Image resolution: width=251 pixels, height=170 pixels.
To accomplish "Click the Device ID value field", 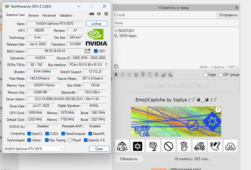I will pyautogui.click(x=89, y=58).
